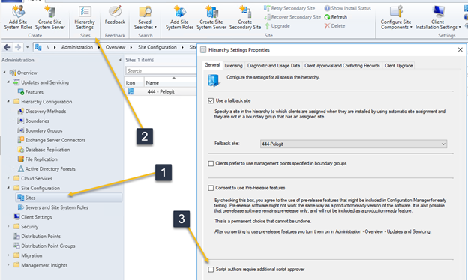Select Active Directory Forests
The width and height of the screenshot is (468, 280).
pos(50,169)
